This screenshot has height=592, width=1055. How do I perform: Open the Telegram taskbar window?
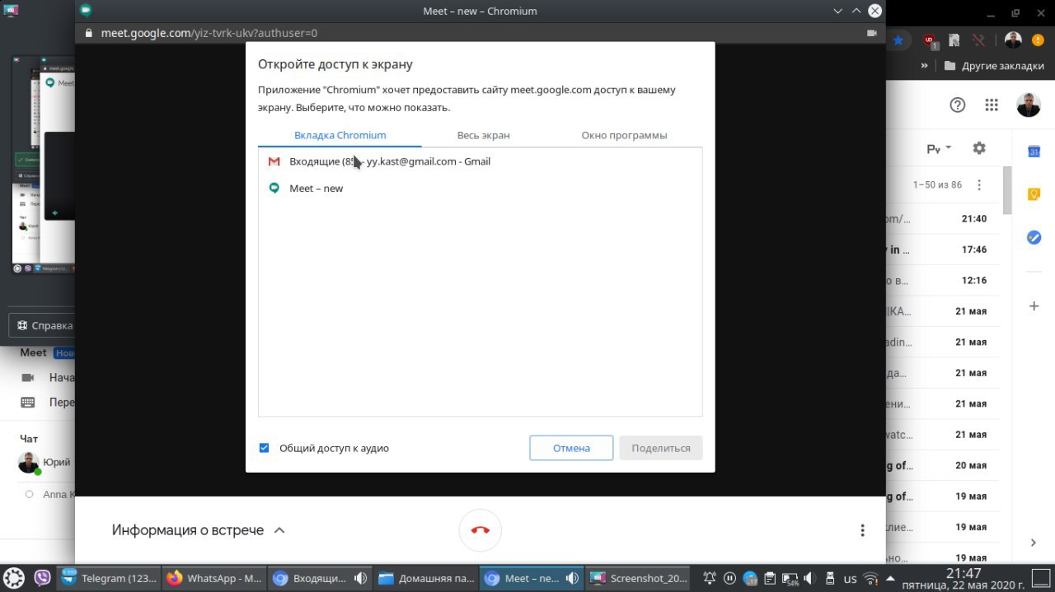(x=110, y=578)
